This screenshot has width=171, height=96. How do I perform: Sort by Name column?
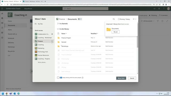[x=64, y=34]
